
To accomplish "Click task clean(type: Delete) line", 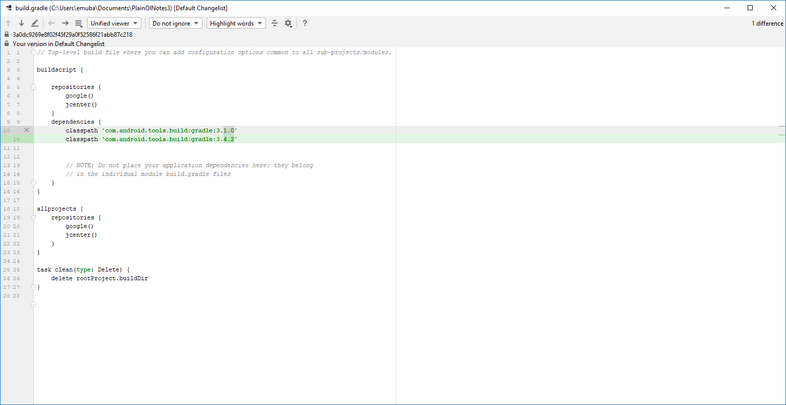I will coord(84,269).
